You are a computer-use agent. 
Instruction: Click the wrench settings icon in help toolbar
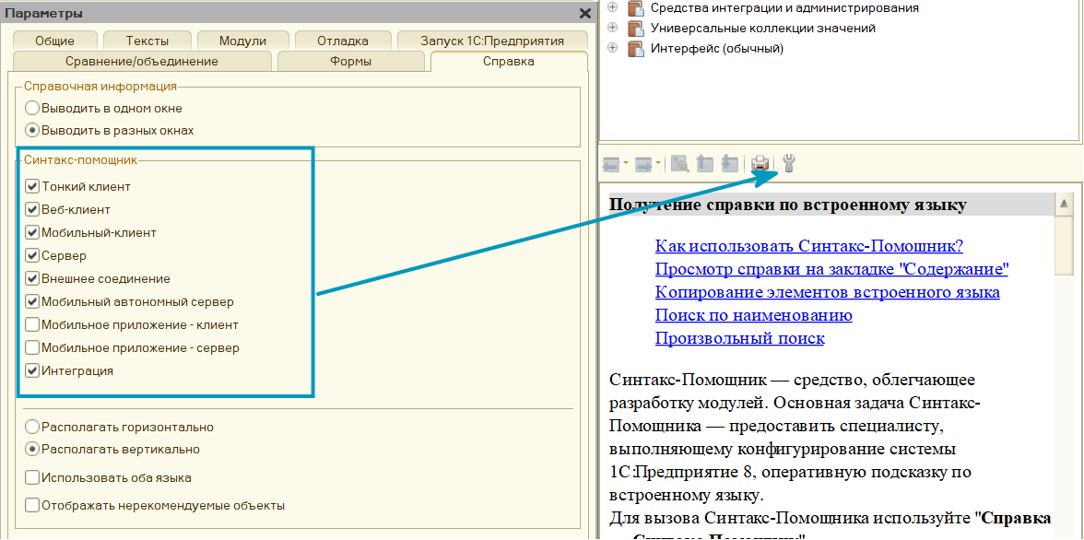789,164
